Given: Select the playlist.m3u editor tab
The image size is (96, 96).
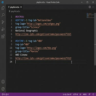Looking at the screenshot, I should [15, 7].
